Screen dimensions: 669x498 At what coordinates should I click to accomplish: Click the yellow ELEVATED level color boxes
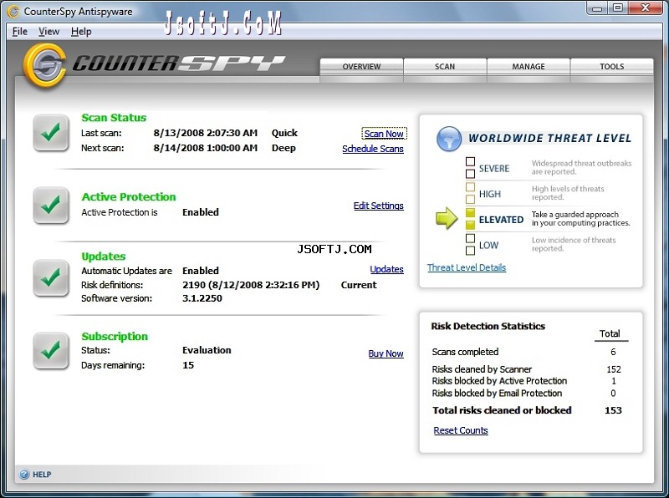pyautogui.click(x=470, y=219)
